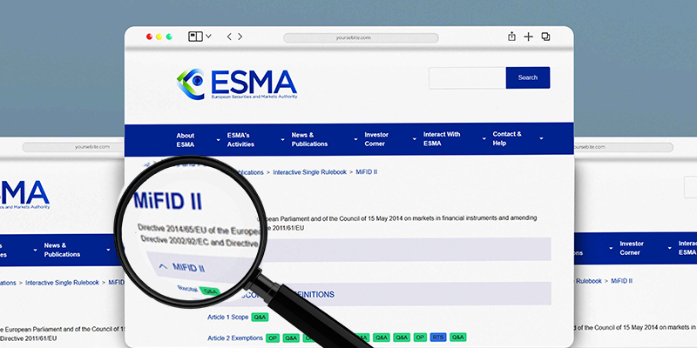The width and height of the screenshot is (697, 348).
Task: Click the red close dot of the front window
Action: tap(149, 37)
